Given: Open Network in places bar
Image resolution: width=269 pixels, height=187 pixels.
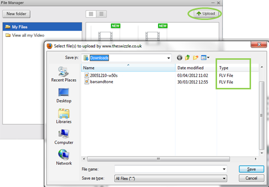Looking at the screenshot, I should [x=64, y=157].
